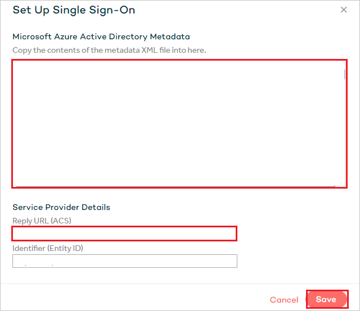Click the Microsoft Azure Active Directory Metadata heading
The height and width of the screenshot is (311, 360).
point(101,36)
